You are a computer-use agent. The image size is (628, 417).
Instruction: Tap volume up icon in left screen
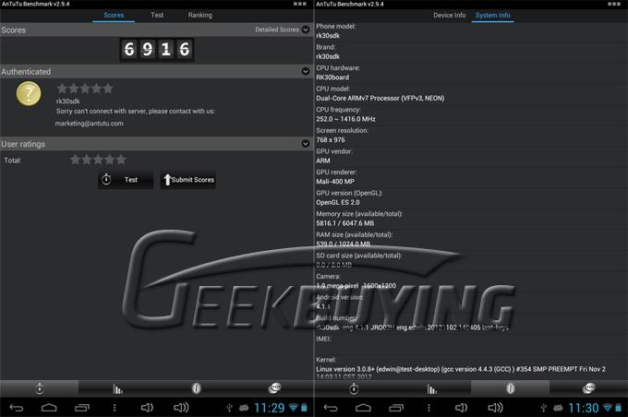point(181,408)
